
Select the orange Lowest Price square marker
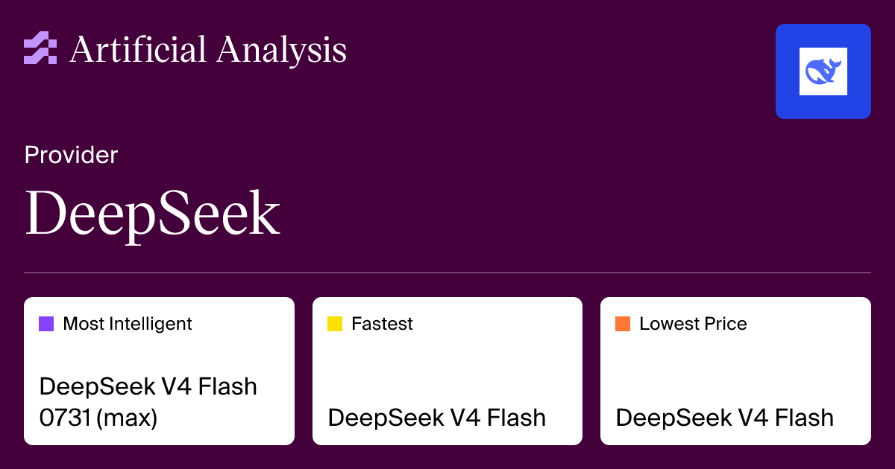pos(623,324)
